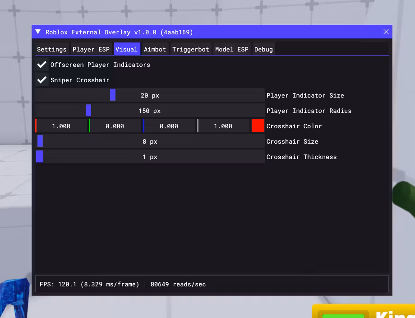Disable Offscreen Player Indicators checkbox
Image resolution: width=415 pixels, height=318 pixels.
coord(42,65)
